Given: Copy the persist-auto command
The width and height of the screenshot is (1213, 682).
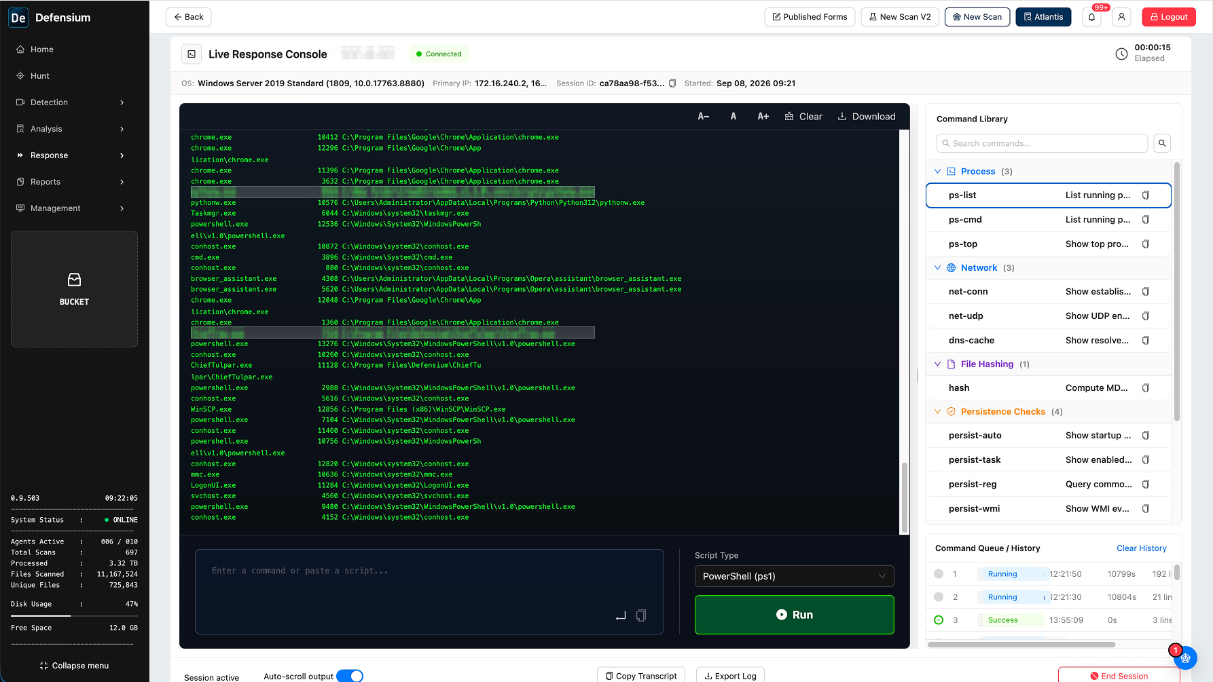Looking at the screenshot, I should (x=1146, y=436).
